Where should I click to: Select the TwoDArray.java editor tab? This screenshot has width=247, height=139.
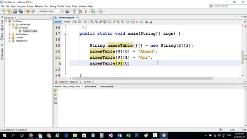(x=66, y=17)
